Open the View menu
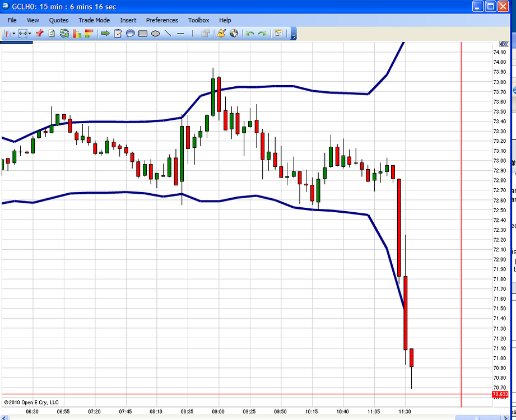Image resolution: width=516 pixels, height=420 pixels. click(x=32, y=20)
